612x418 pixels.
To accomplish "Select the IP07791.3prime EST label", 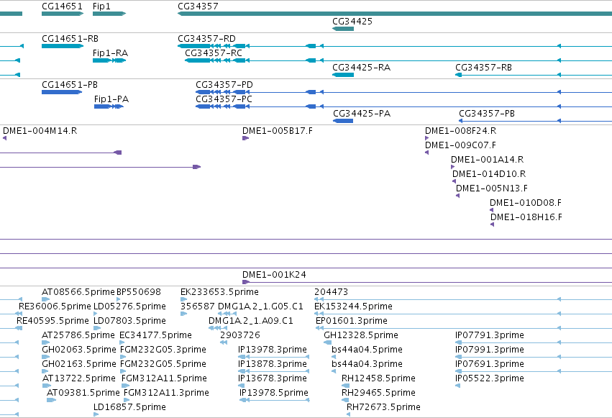I will click(x=490, y=335).
